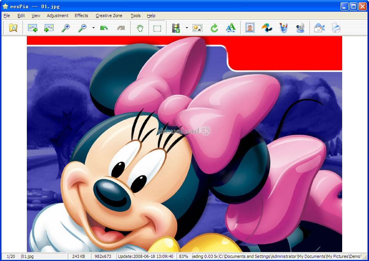
Task: Click the 243 KB file size
Action: click(x=79, y=256)
